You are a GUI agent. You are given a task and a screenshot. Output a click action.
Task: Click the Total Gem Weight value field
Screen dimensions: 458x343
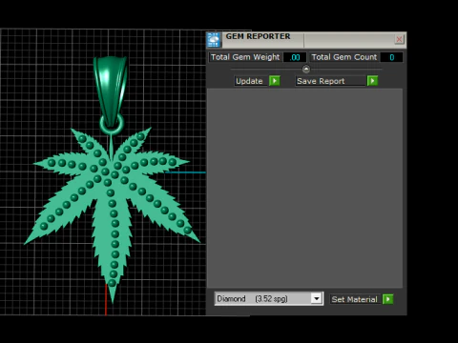[x=295, y=57]
